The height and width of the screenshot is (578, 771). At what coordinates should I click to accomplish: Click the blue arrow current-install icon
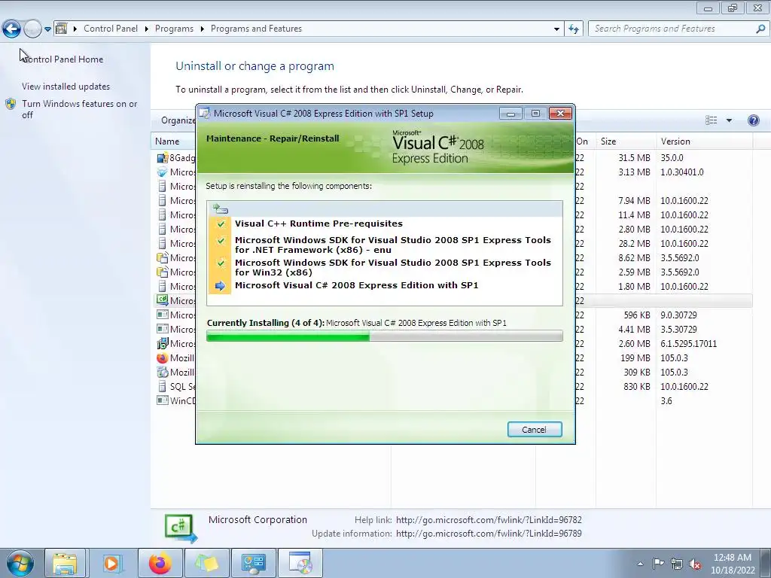(221, 285)
